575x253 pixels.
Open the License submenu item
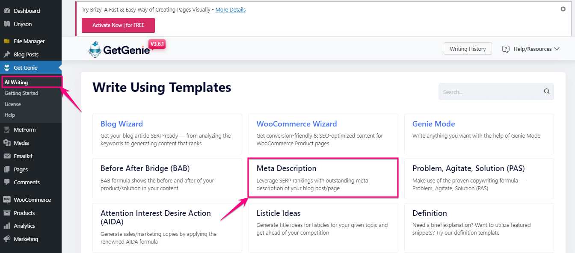click(13, 104)
